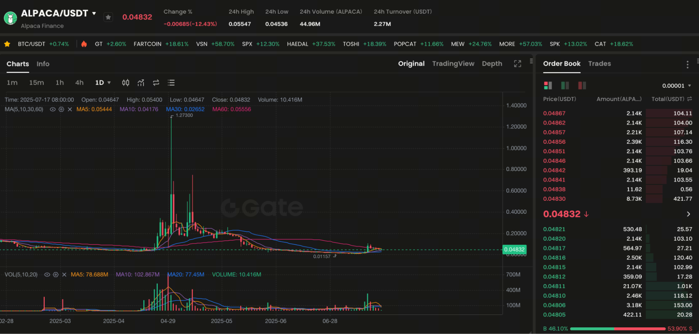This screenshot has width=699, height=334.
Task: Toggle MA indicator visibility eye
Action: pos(53,109)
